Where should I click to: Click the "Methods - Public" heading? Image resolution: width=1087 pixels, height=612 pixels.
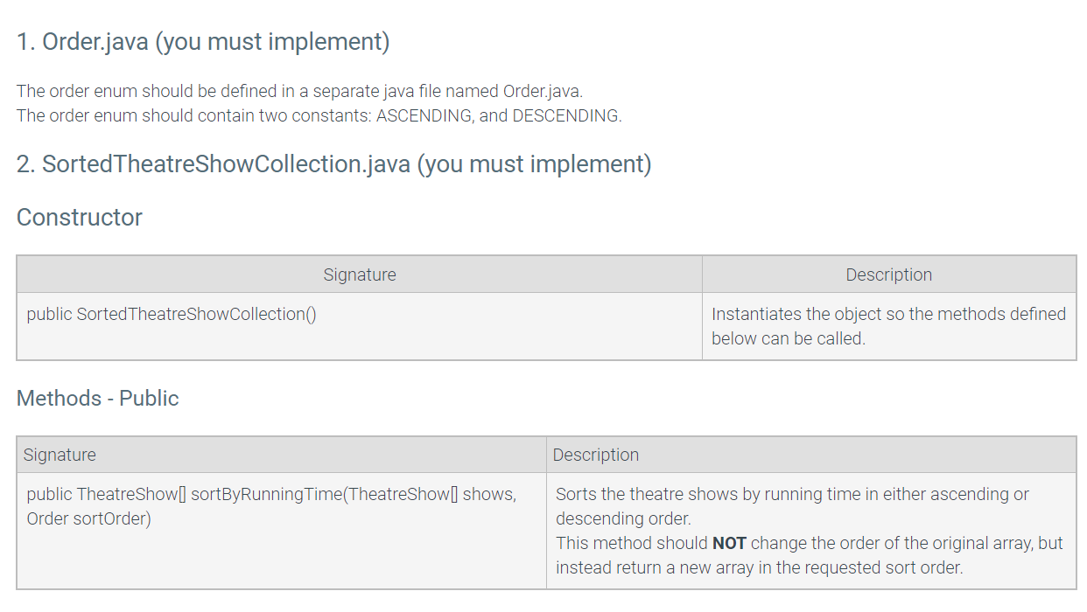[x=98, y=398]
